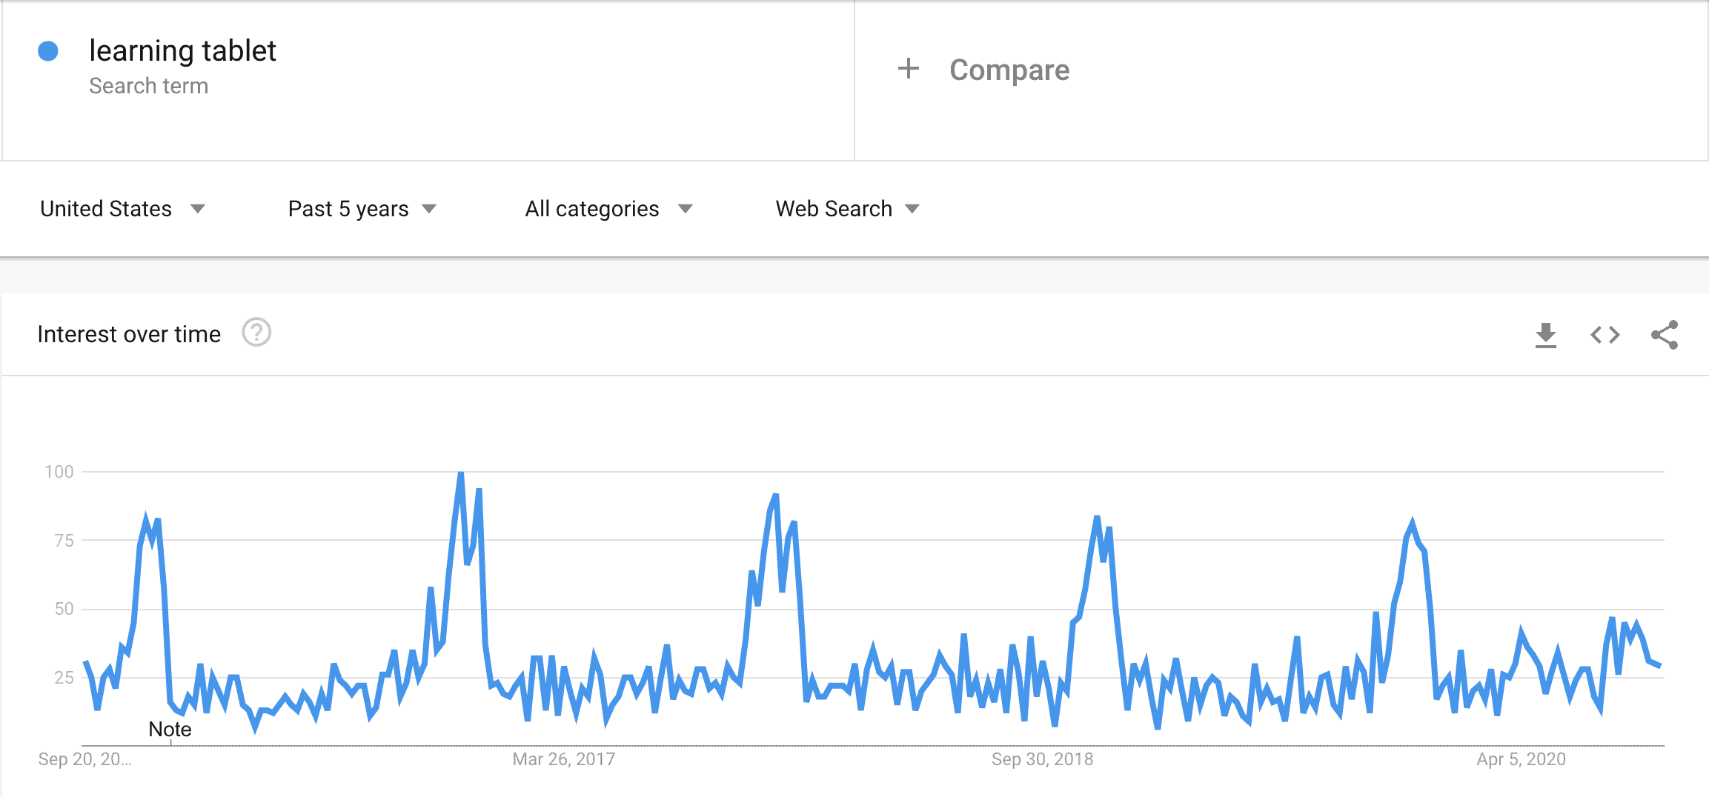Open the Interest over time help icon

256,333
